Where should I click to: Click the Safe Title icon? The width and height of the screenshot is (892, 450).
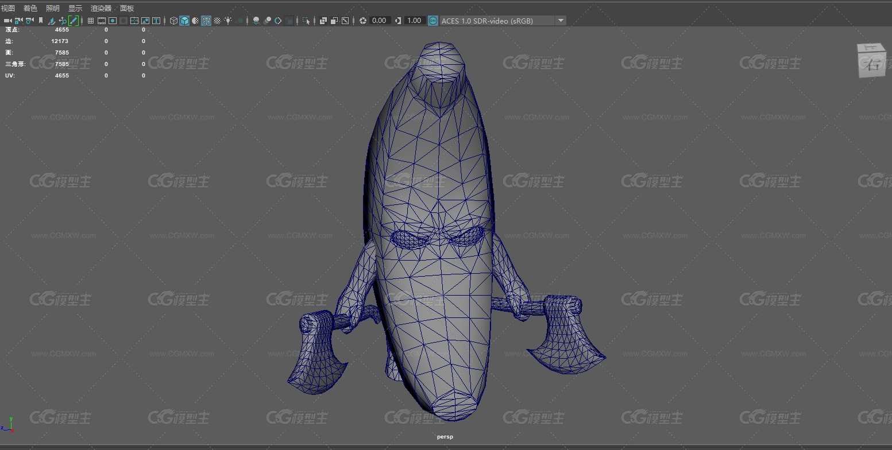tap(156, 21)
